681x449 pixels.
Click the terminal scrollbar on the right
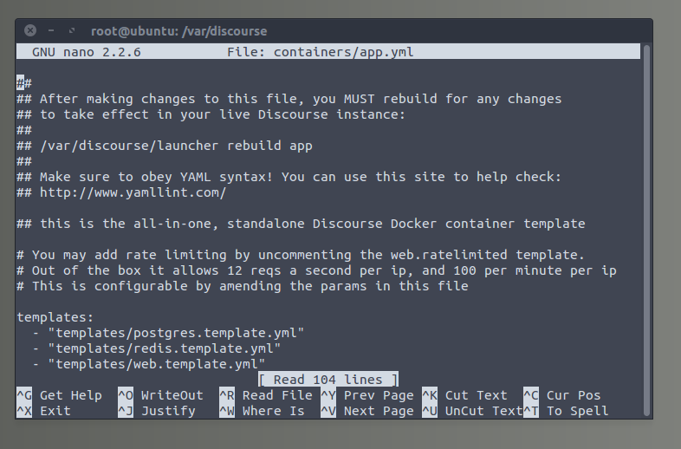pos(645,217)
